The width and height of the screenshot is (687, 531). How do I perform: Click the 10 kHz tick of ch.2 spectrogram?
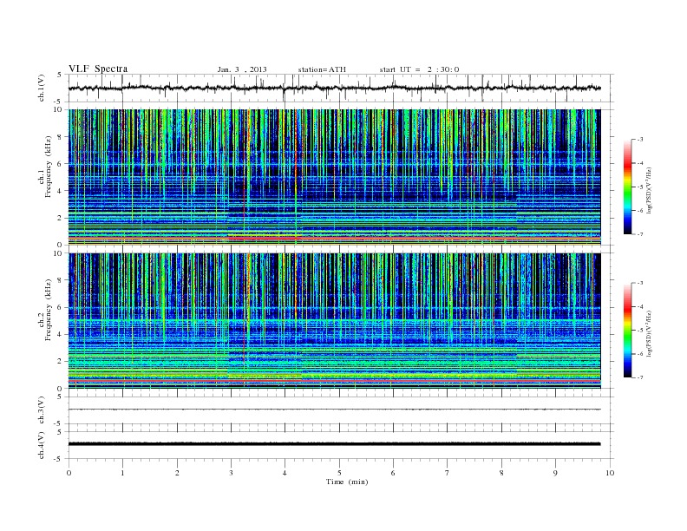pyautogui.click(x=58, y=253)
